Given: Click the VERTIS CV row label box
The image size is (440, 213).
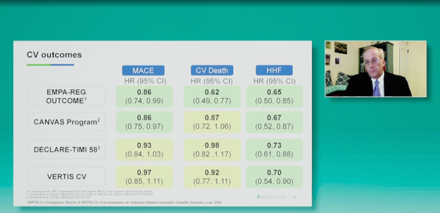Looking at the screenshot, I should click(66, 177).
